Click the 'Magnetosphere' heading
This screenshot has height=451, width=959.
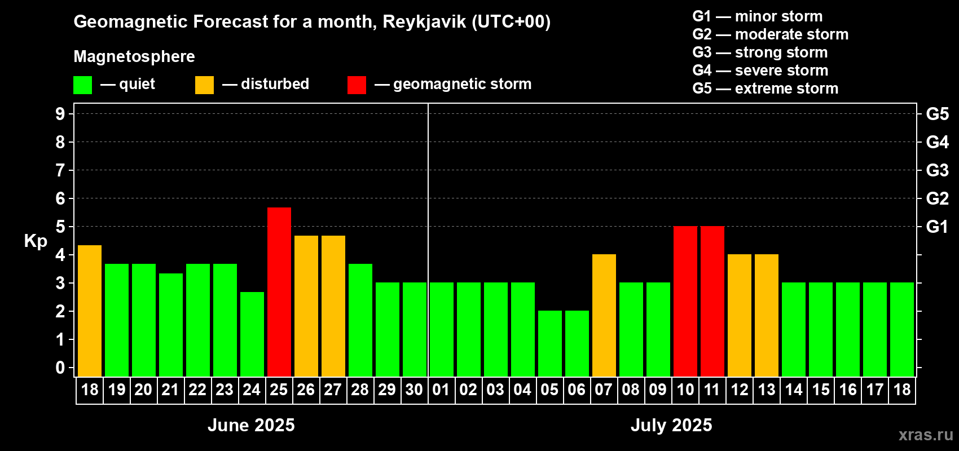pos(134,56)
